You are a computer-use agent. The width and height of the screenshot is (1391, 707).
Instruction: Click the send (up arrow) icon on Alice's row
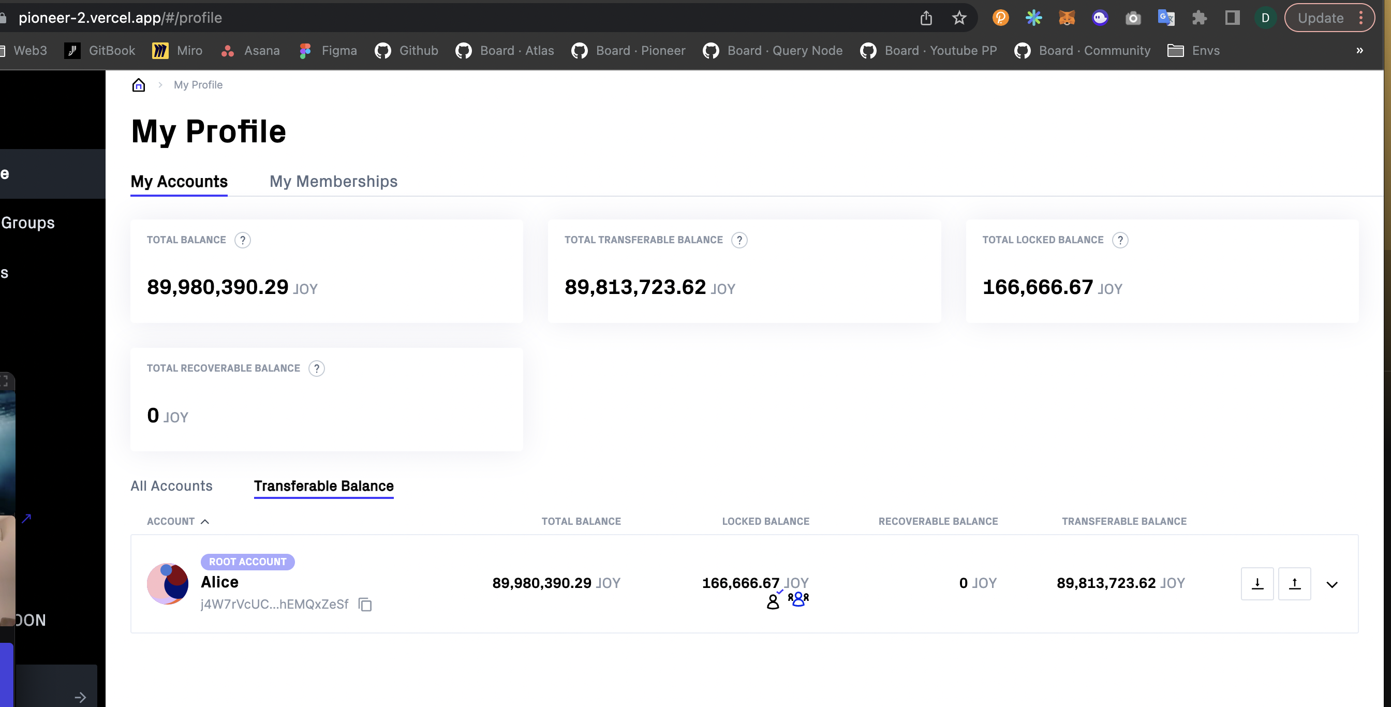[1294, 584]
